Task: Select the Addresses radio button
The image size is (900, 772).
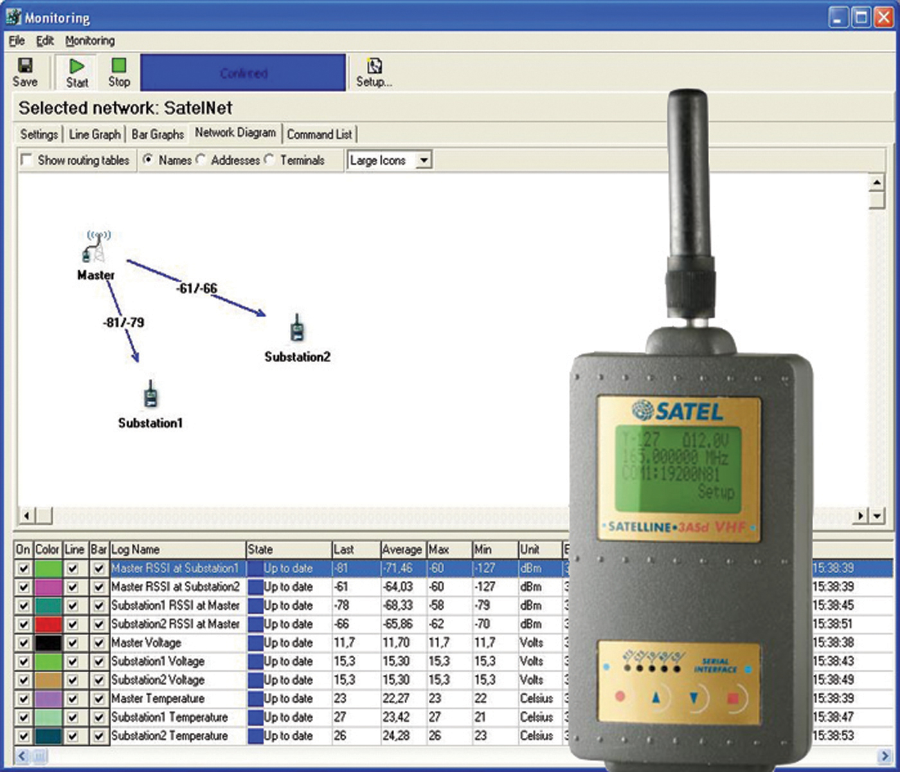Action: (201, 160)
